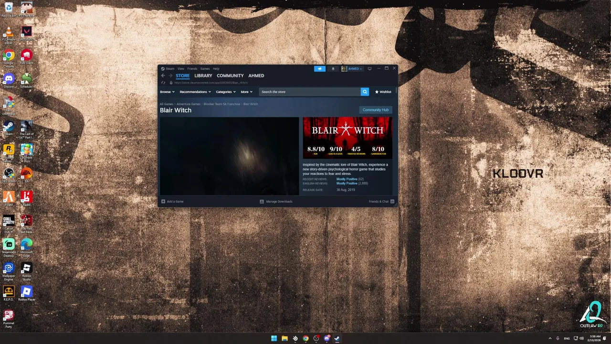Switch to the LIBRARY tab

coord(203,75)
